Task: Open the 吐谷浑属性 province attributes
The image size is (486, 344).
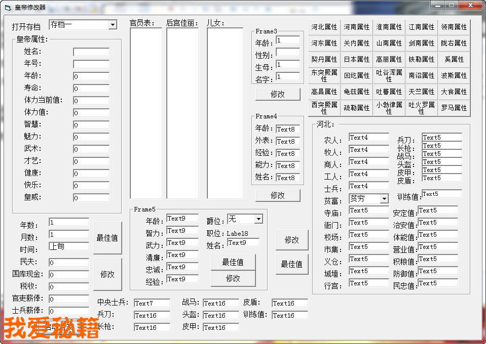Action: [389, 76]
